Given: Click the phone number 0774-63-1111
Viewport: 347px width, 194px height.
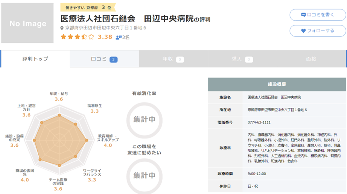Looking at the screenshot, I should (259, 122).
